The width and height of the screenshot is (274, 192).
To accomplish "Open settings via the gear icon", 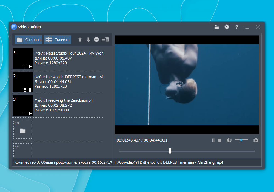I will (x=227, y=27).
